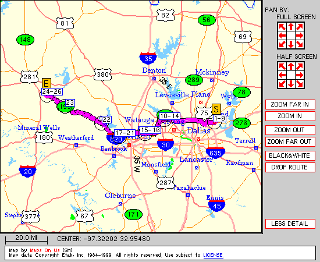Viewport: 320px width, 262px height.
Task: Click the DROP ROUTE button
Action: tap(290, 167)
